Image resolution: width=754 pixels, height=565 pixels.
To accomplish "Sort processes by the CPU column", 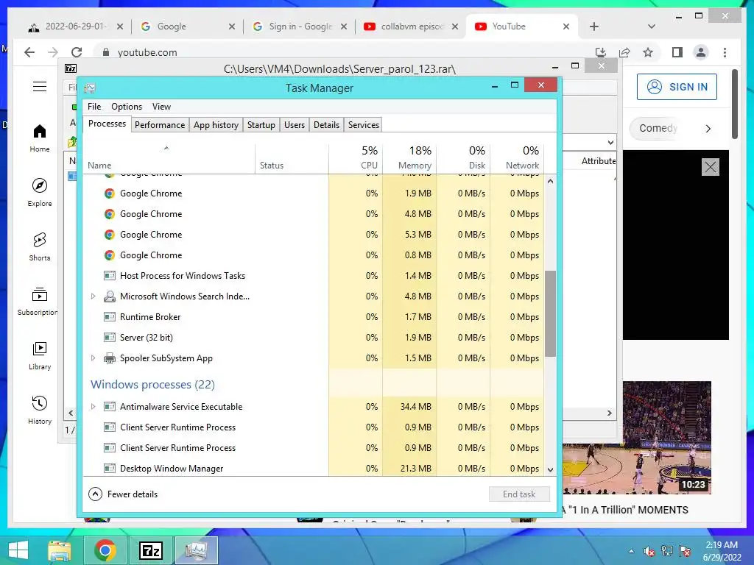I will click(356, 157).
